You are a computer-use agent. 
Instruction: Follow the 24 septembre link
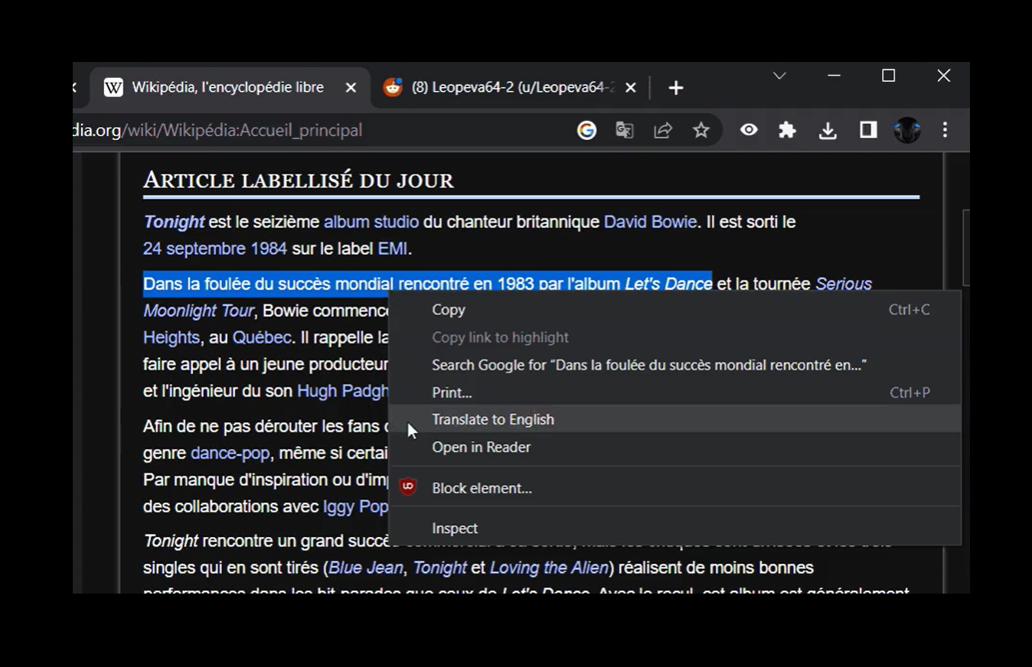pos(194,249)
